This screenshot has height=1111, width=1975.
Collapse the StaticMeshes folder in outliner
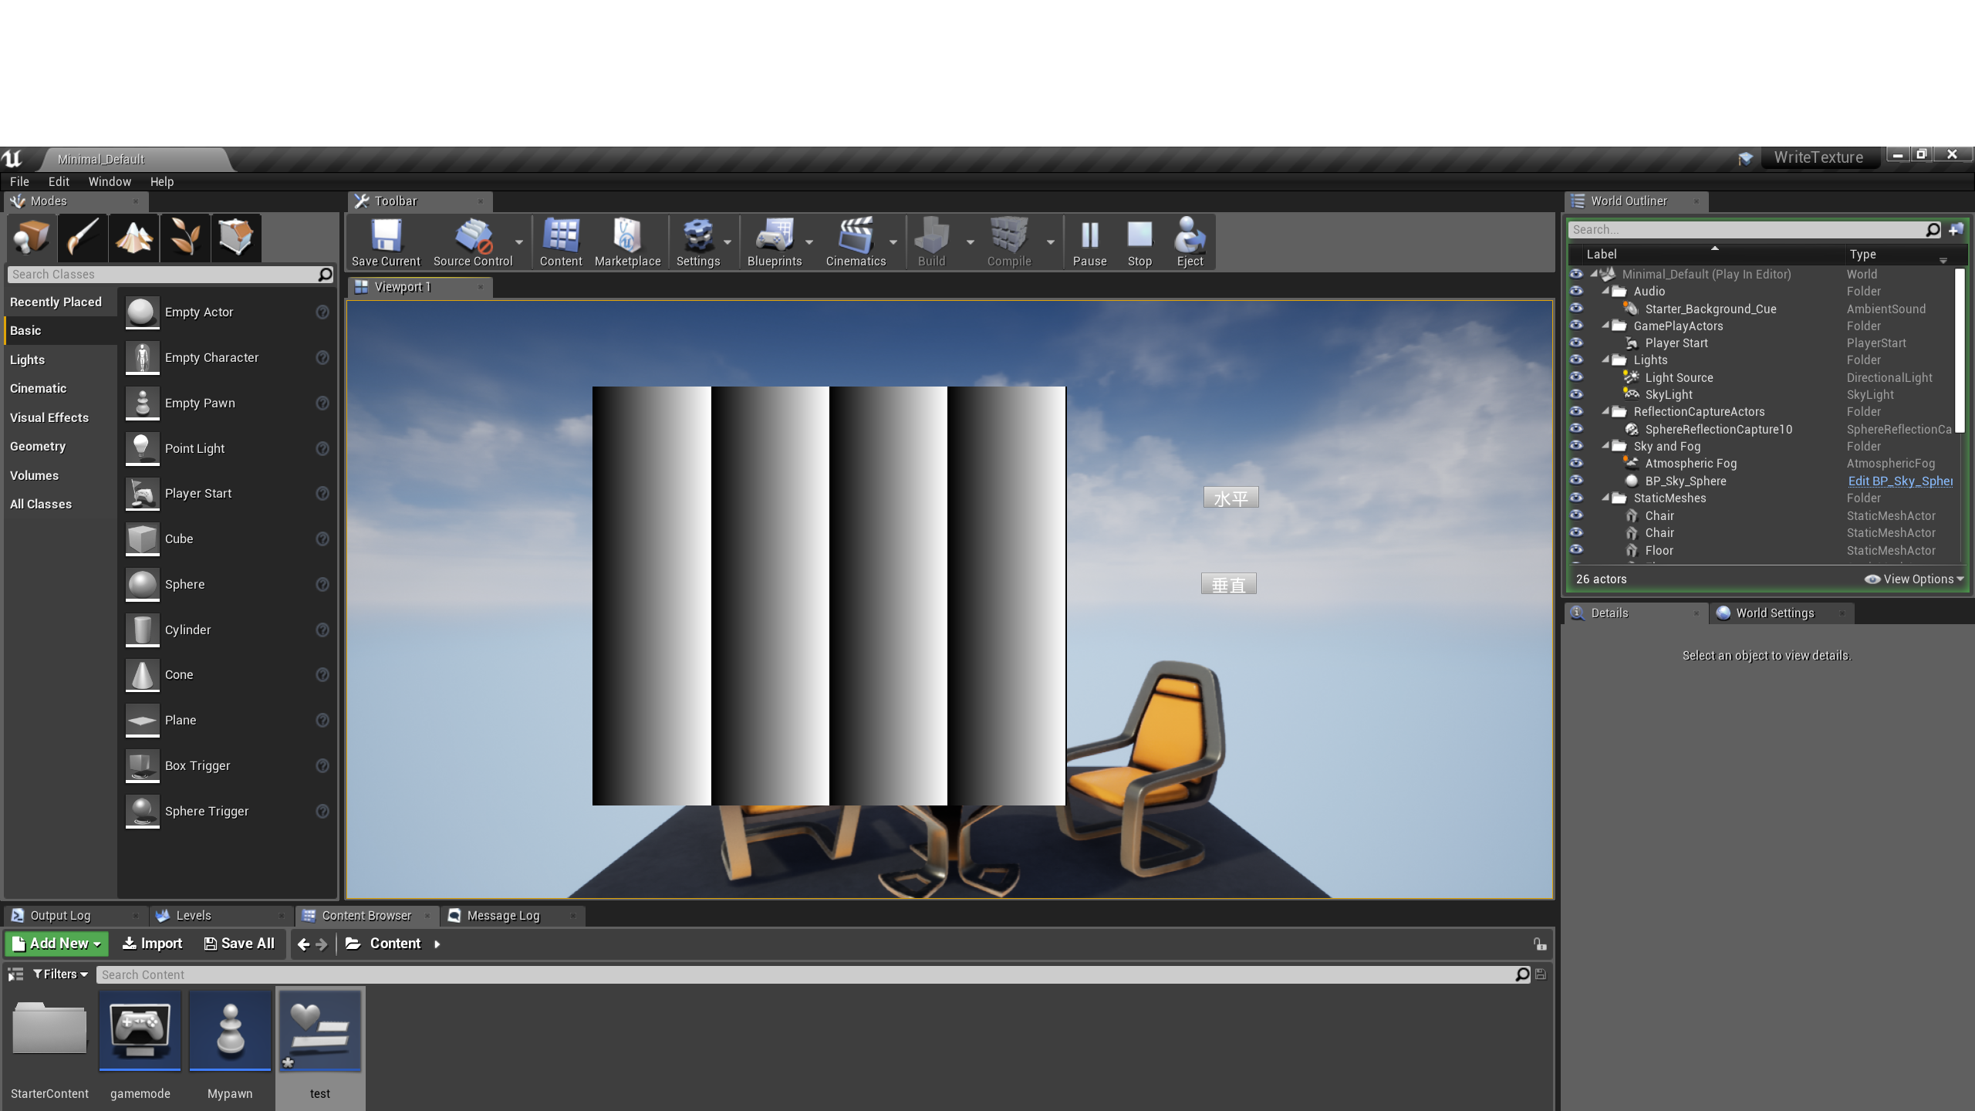pos(1606,498)
